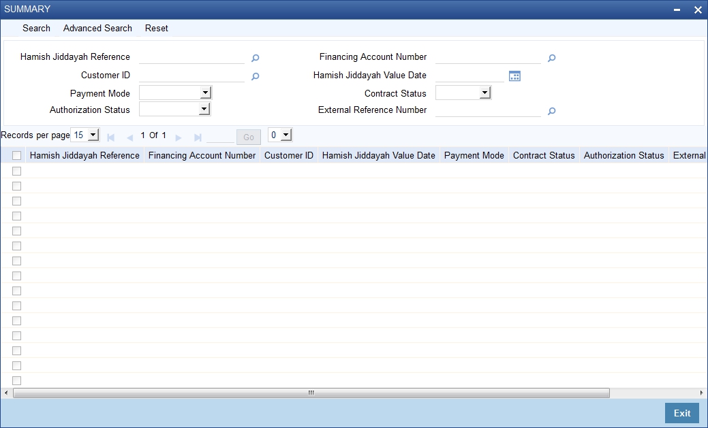Open calendar for Hamish Jiddayah Value Date

pyautogui.click(x=514, y=76)
